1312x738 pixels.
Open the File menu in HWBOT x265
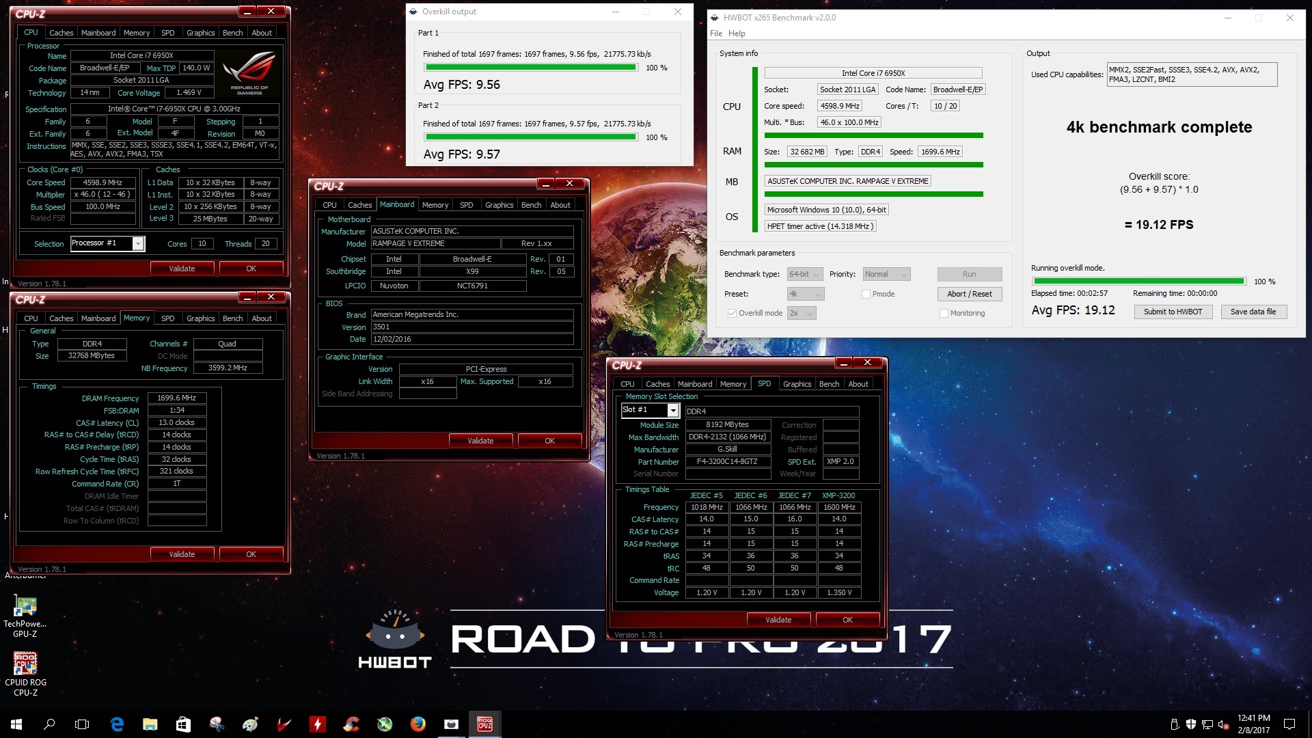pyautogui.click(x=716, y=33)
